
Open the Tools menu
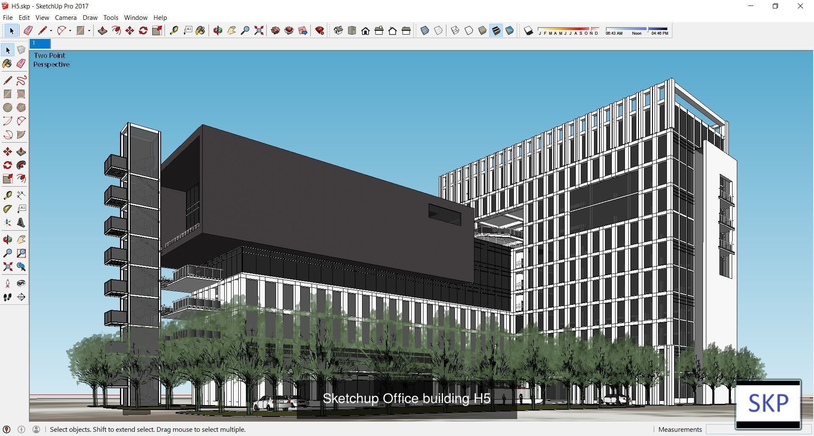[111, 17]
